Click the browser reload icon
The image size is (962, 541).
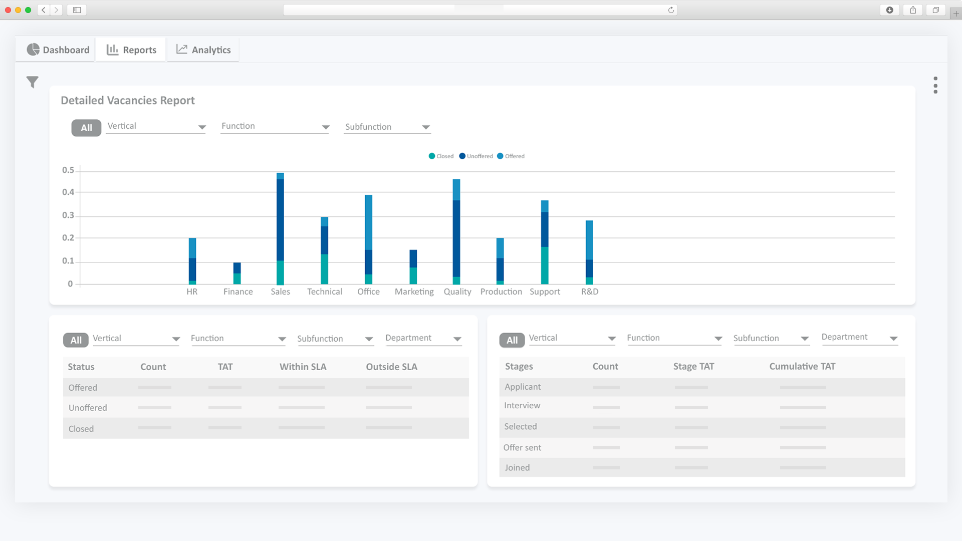(x=671, y=10)
